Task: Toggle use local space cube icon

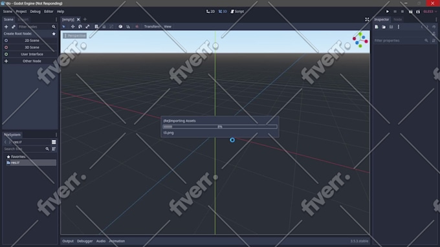Action: click(120, 26)
